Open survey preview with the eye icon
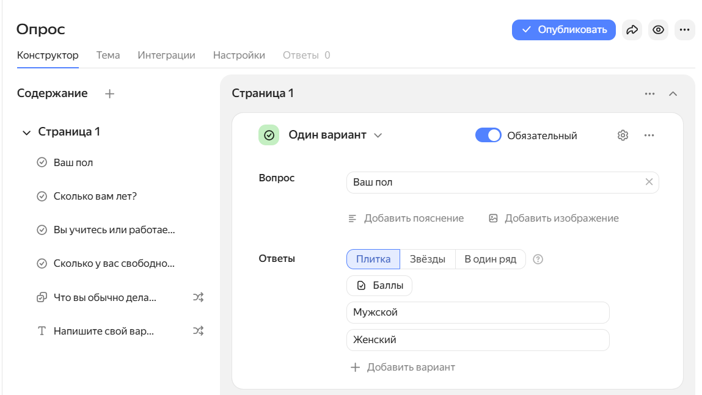Screen dimensions: 702x395 click(x=658, y=30)
